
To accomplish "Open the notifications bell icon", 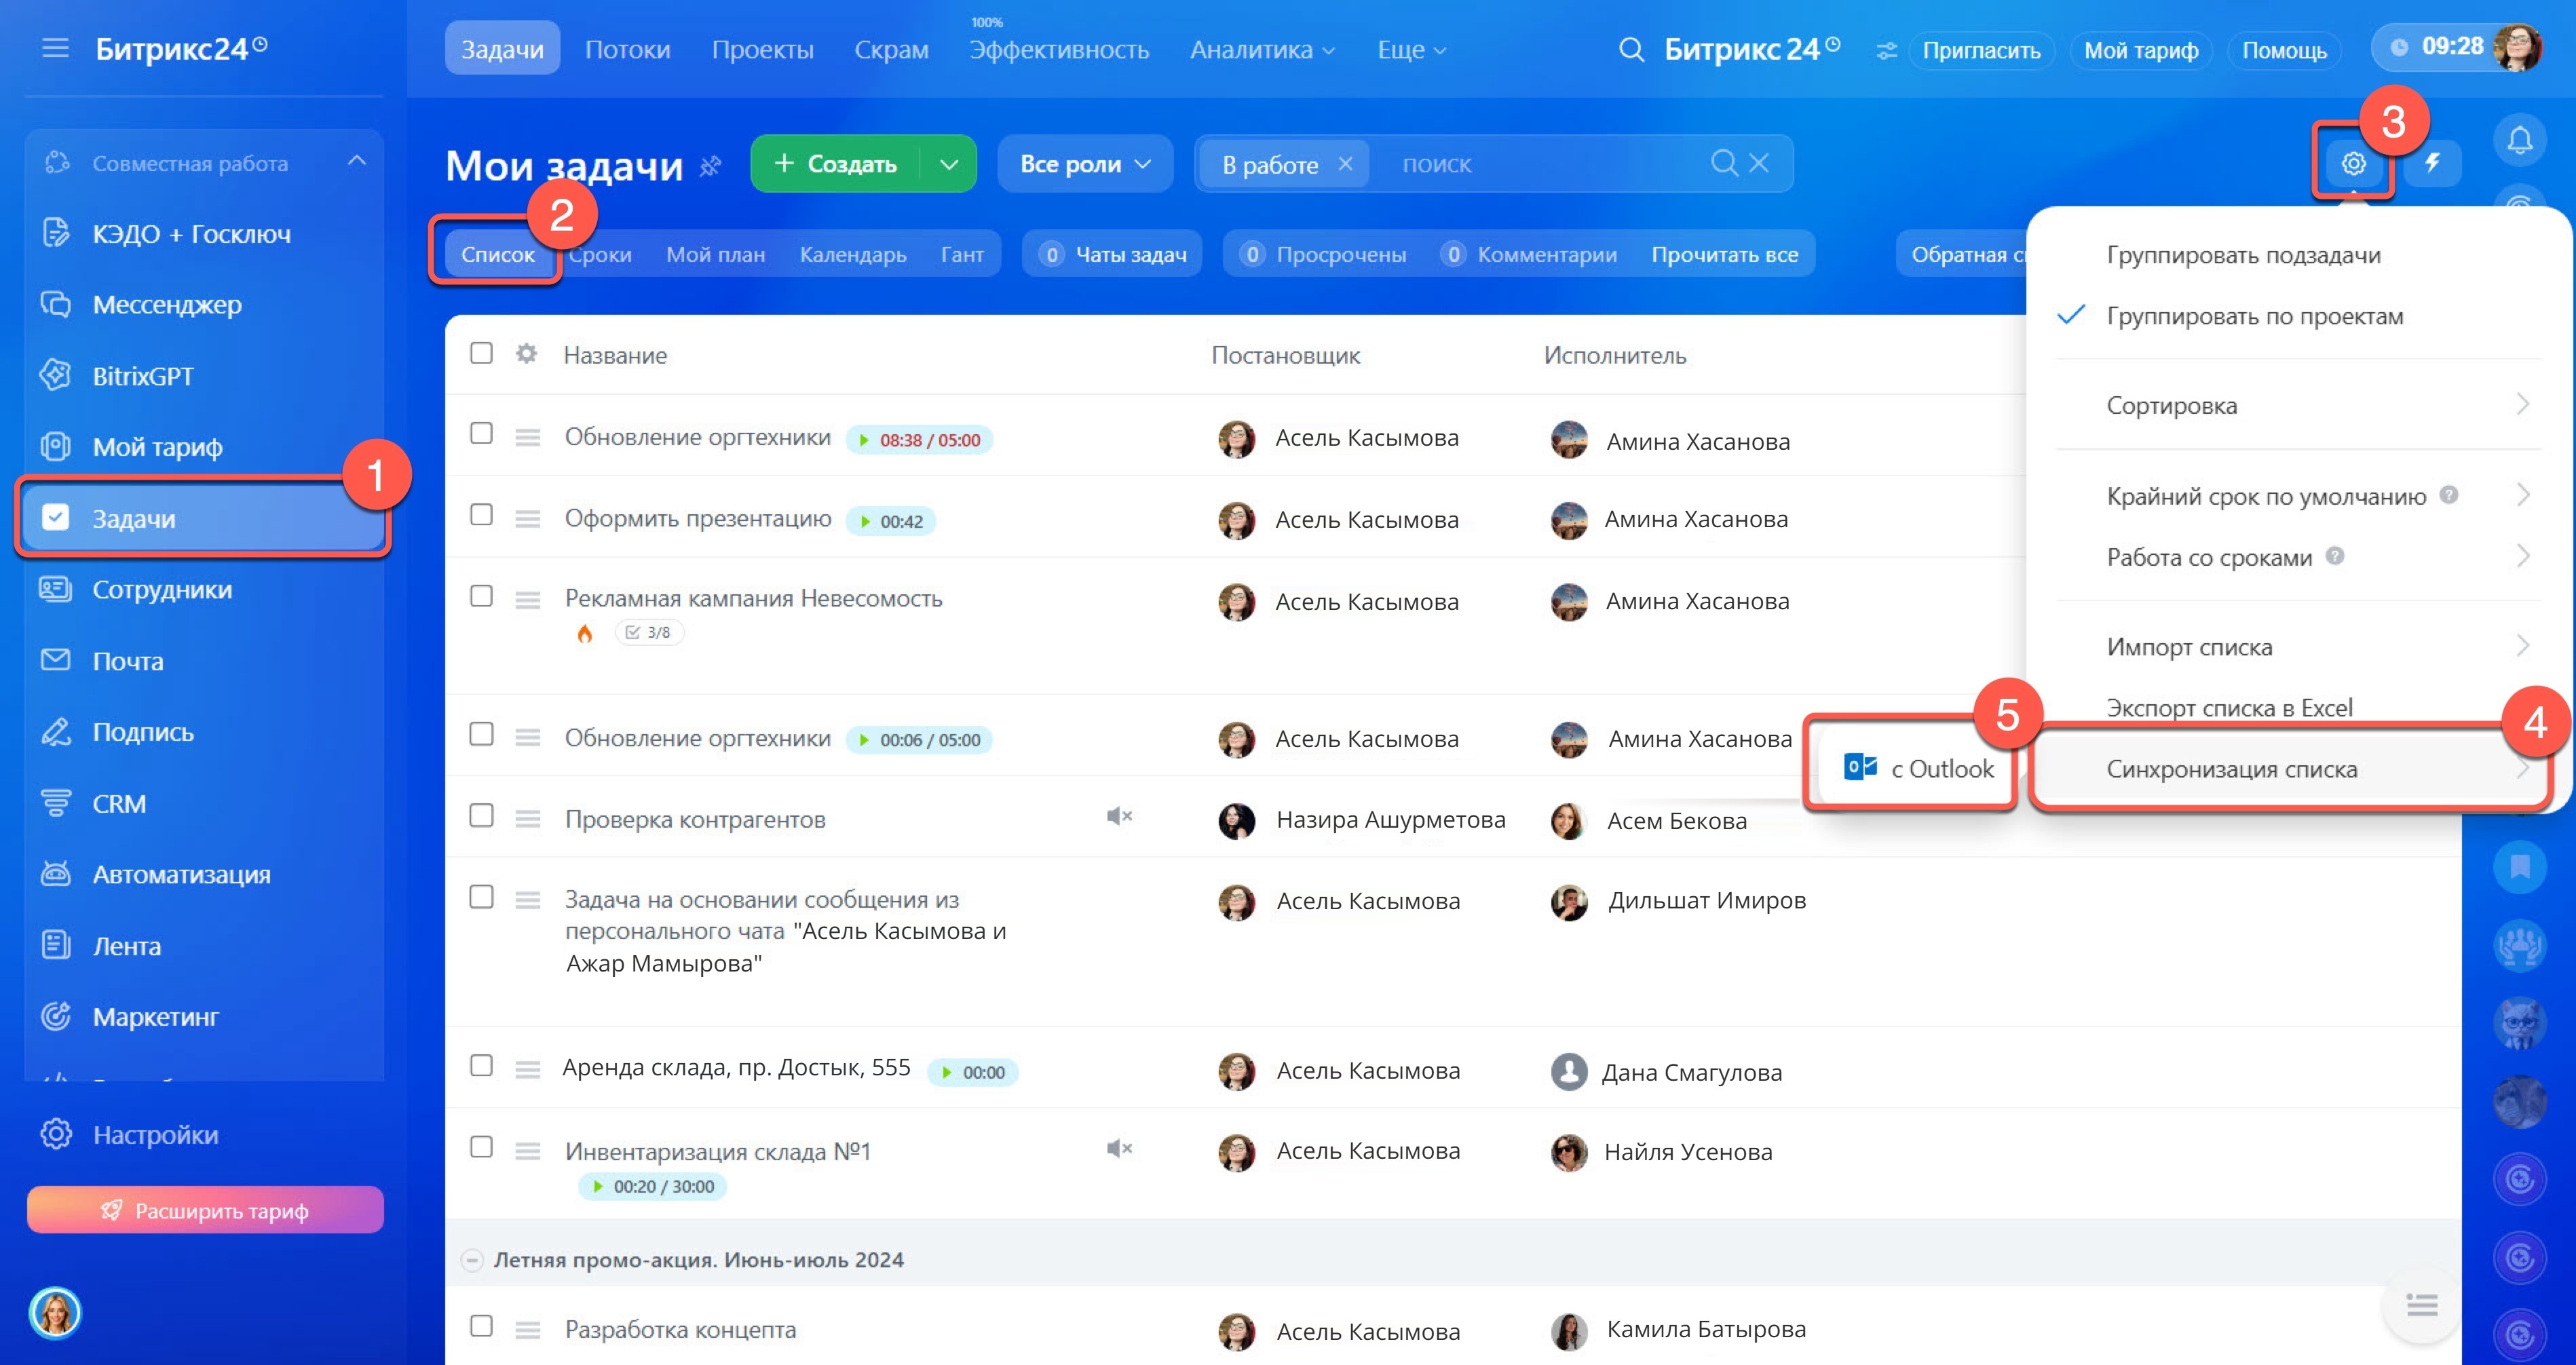I will click(x=2519, y=141).
